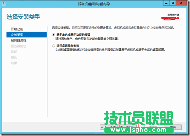Click the previous step (<) button
This screenshot has height=136, width=190.
point(108,127)
